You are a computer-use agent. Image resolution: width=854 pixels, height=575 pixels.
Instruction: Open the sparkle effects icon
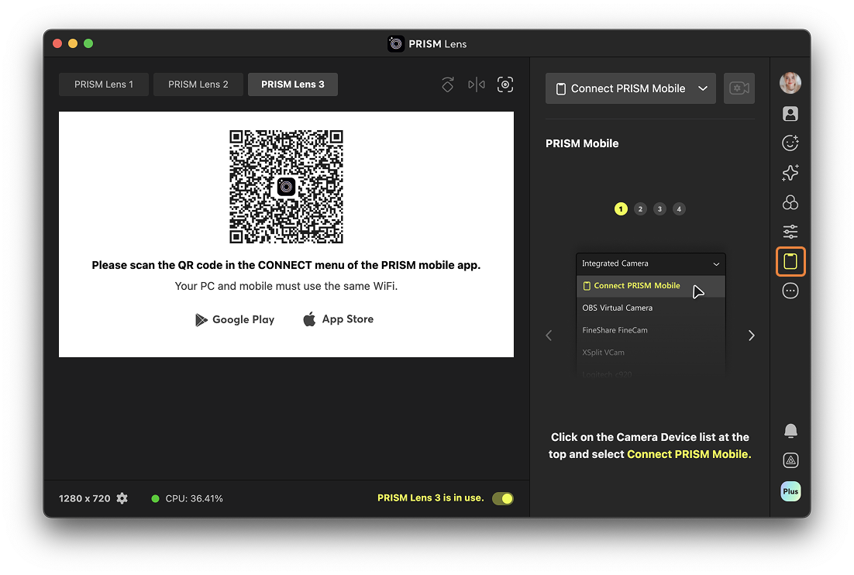tap(790, 173)
